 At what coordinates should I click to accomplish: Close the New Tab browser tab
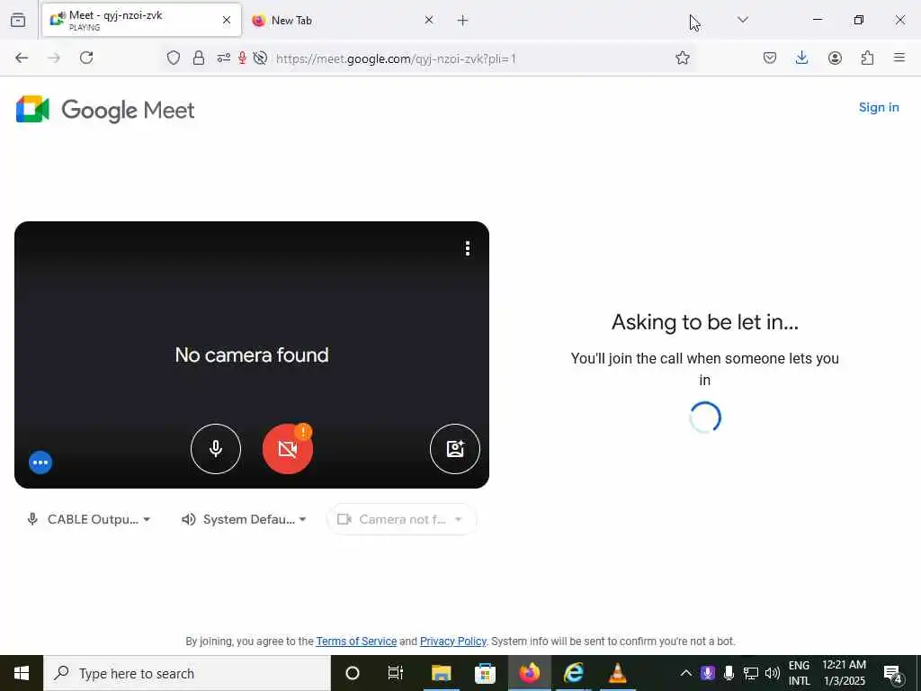click(429, 20)
